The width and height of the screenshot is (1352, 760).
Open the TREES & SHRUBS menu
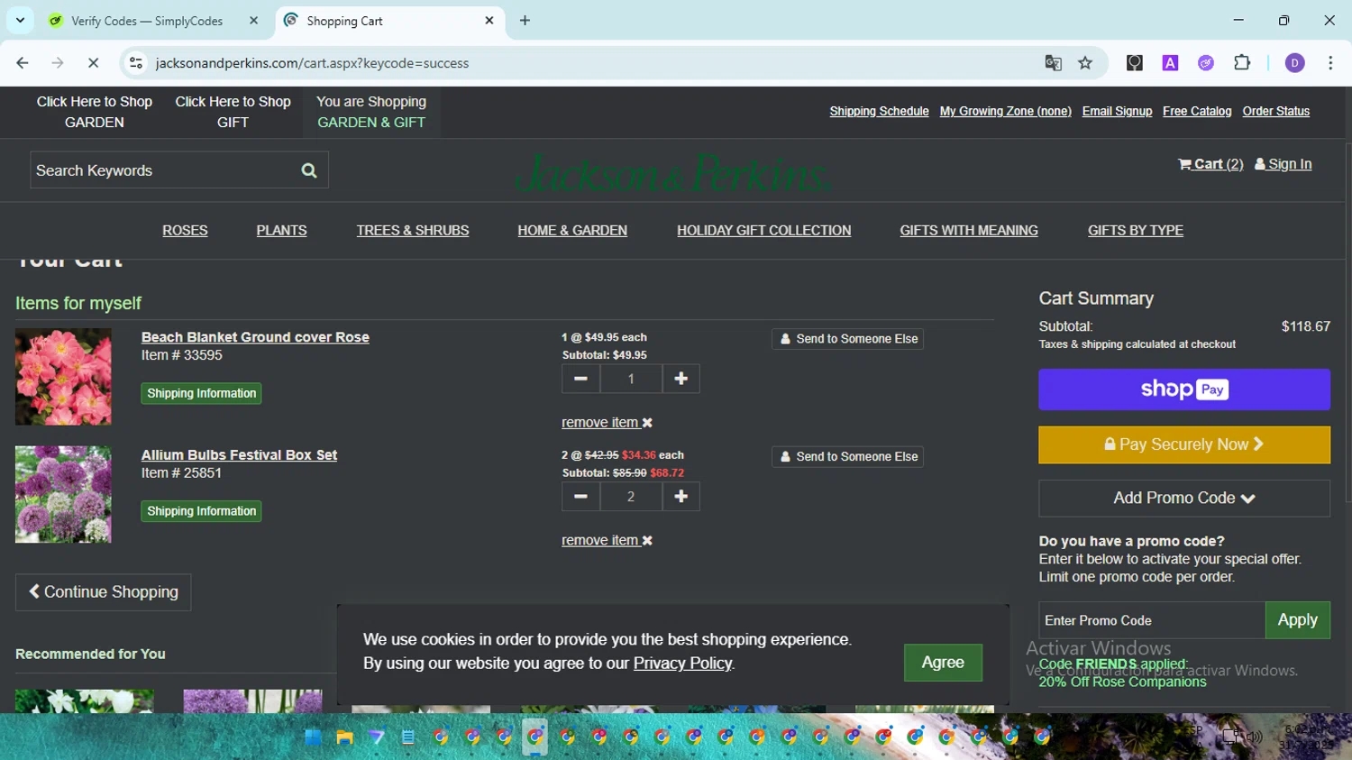click(413, 231)
